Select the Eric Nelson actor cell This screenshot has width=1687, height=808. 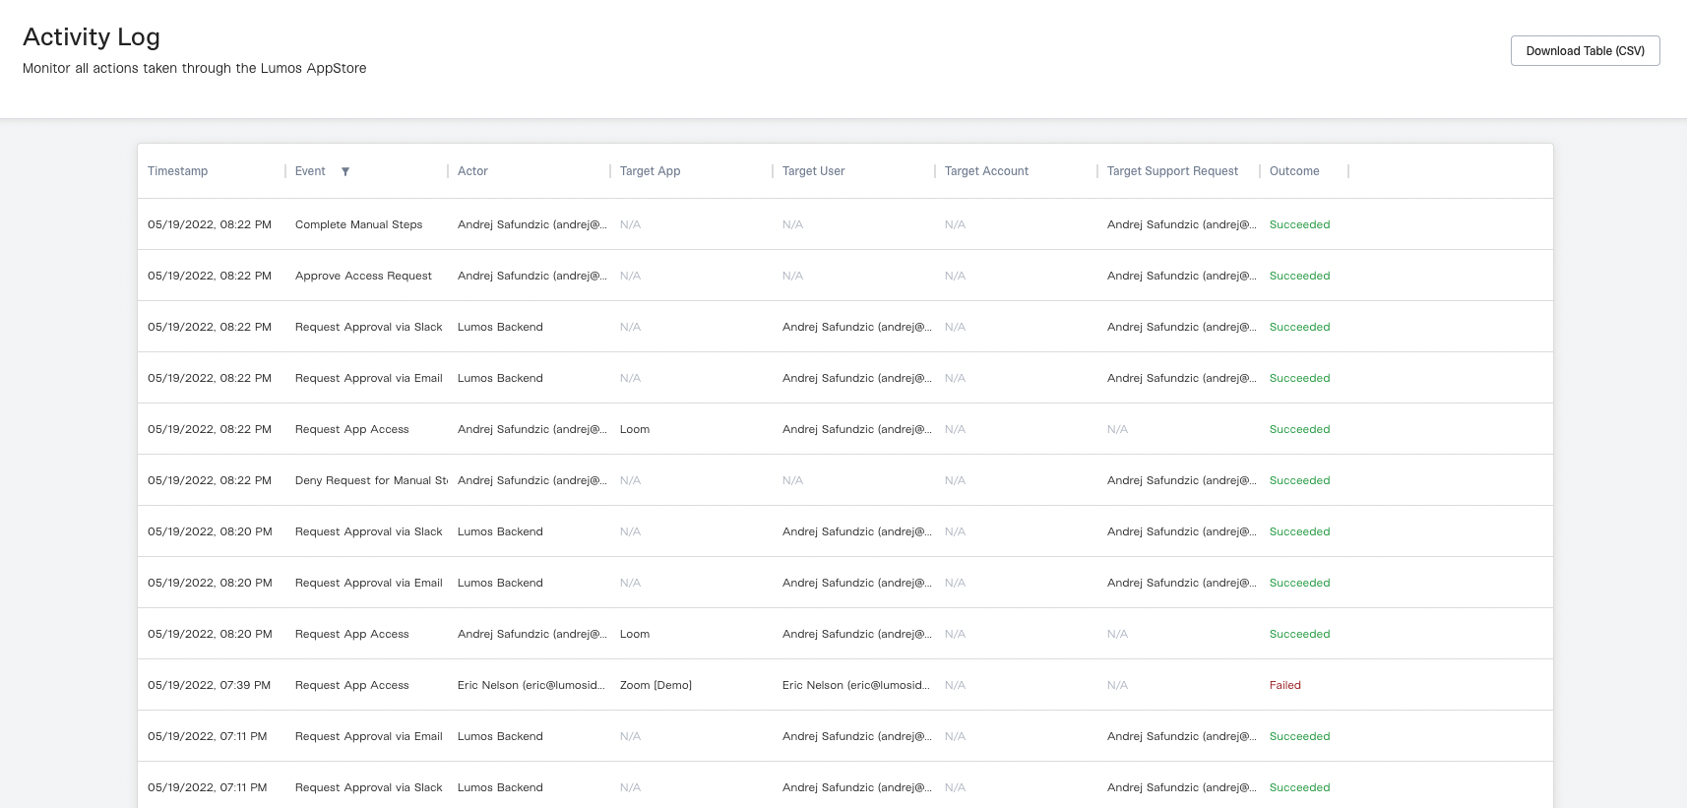(x=531, y=685)
